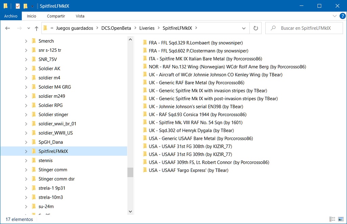The width and height of the screenshot is (347, 224).
Task: Switch to details view layout icon
Action: (332, 219)
